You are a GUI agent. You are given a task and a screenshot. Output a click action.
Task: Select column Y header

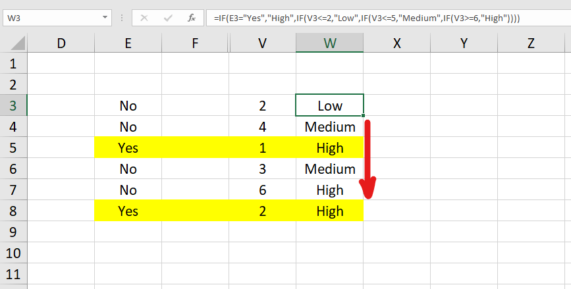[464, 43]
